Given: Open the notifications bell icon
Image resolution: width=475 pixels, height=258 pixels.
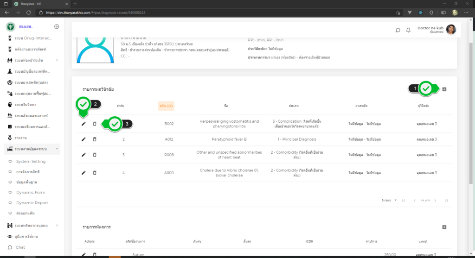Looking at the screenshot, I should click(x=408, y=30).
